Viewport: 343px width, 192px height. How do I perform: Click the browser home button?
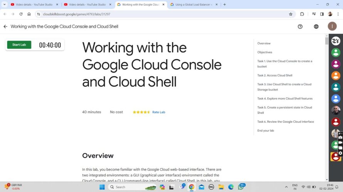[x=29, y=14]
